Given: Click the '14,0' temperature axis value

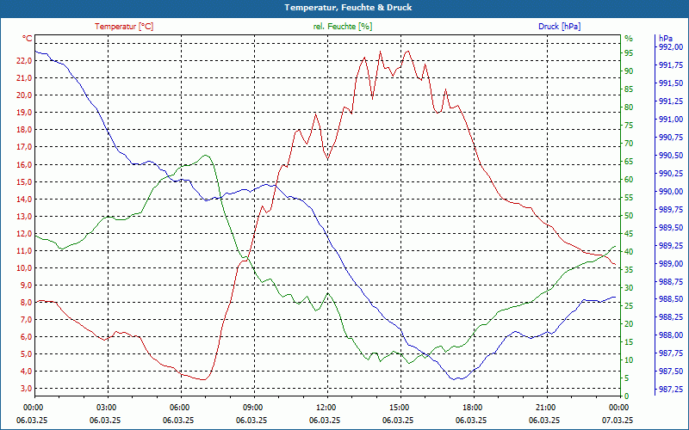Looking at the screenshot, I should (x=24, y=199).
